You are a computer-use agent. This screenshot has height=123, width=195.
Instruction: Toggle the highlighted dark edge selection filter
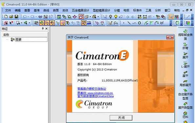tap(52, 23)
